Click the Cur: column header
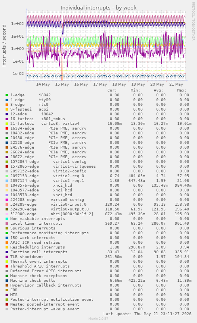Screen dimensions: 197x323 [112, 90]
